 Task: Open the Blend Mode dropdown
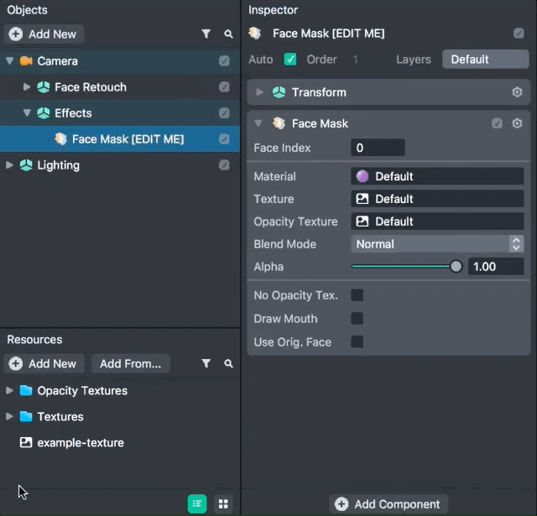[436, 244]
